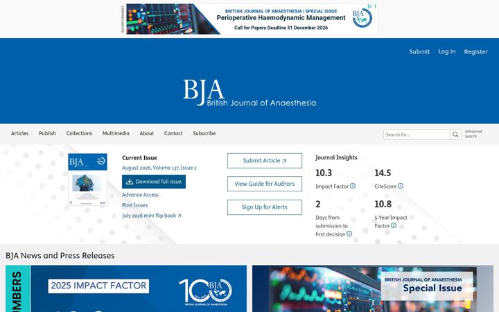Open the ad options dots icon
The width and height of the screenshot is (499, 312).
tap(375, 6)
